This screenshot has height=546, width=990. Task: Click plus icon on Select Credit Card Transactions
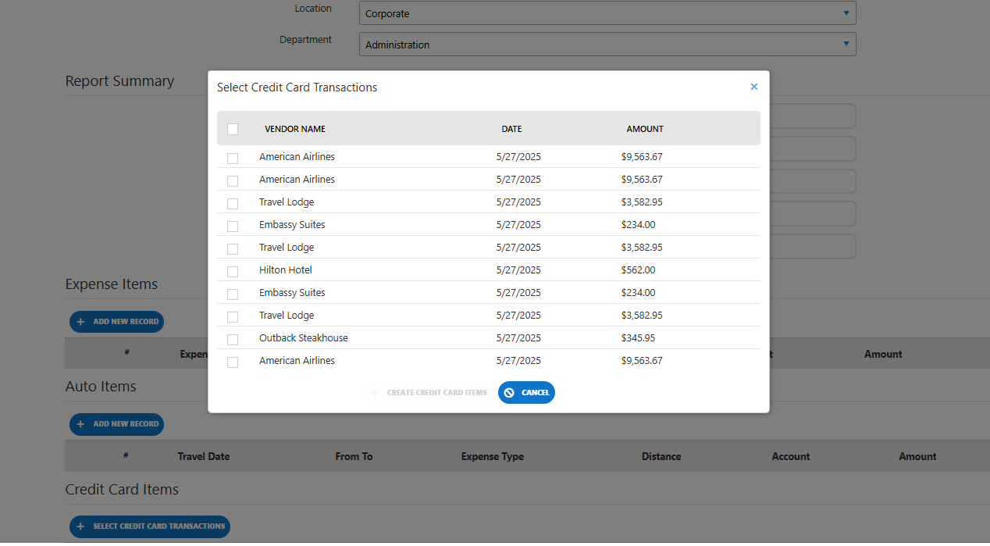click(x=80, y=526)
